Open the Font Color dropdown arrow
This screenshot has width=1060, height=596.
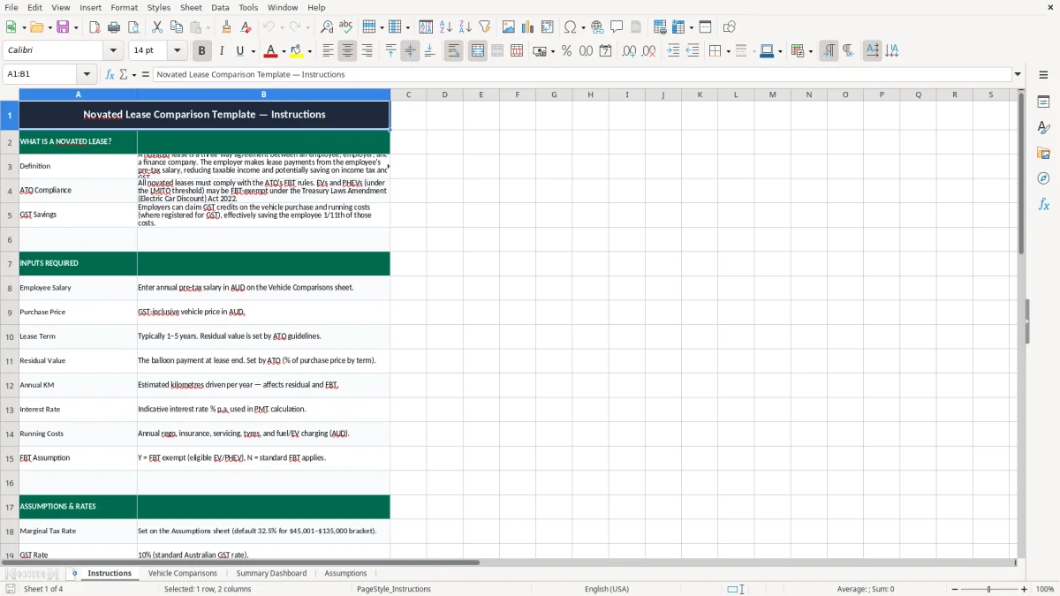(x=284, y=51)
